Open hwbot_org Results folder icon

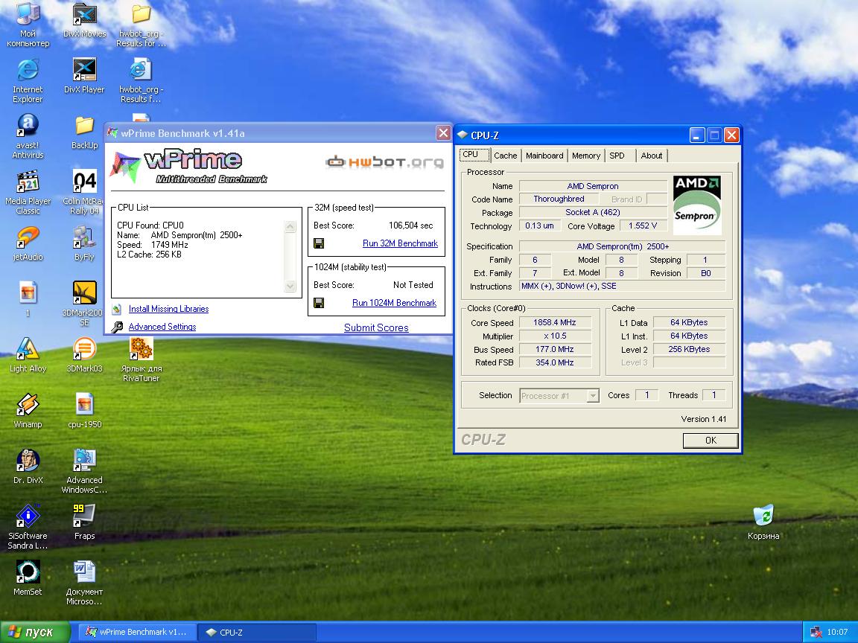pos(142,25)
